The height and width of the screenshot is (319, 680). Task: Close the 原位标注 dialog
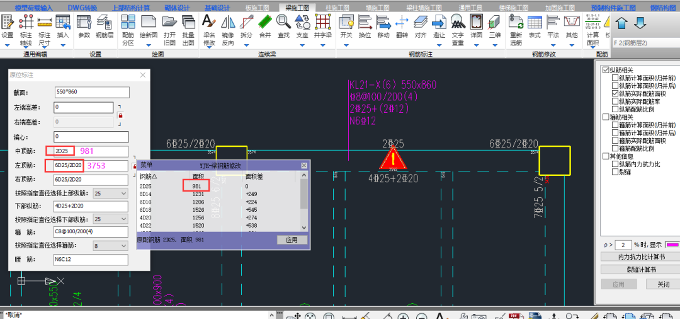[x=143, y=75]
